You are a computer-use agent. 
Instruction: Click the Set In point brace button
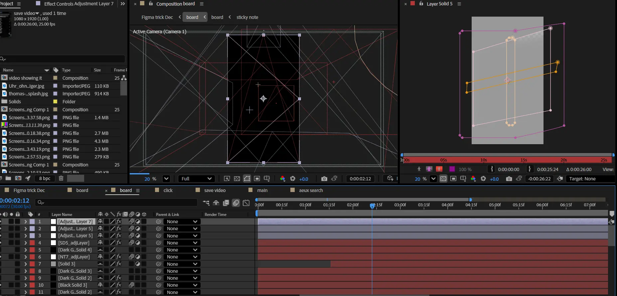(492, 169)
